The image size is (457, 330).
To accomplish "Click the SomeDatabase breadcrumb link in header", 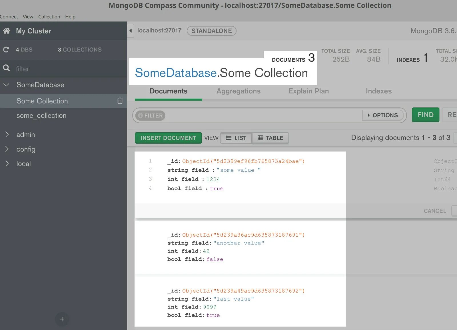I will tap(176, 73).
